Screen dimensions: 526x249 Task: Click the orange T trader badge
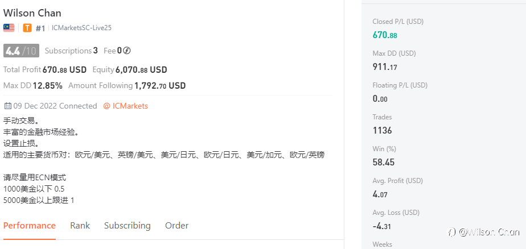tap(27, 28)
